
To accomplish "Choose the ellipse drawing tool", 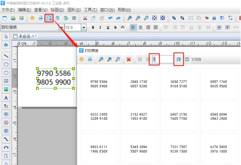I will point(6,73).
